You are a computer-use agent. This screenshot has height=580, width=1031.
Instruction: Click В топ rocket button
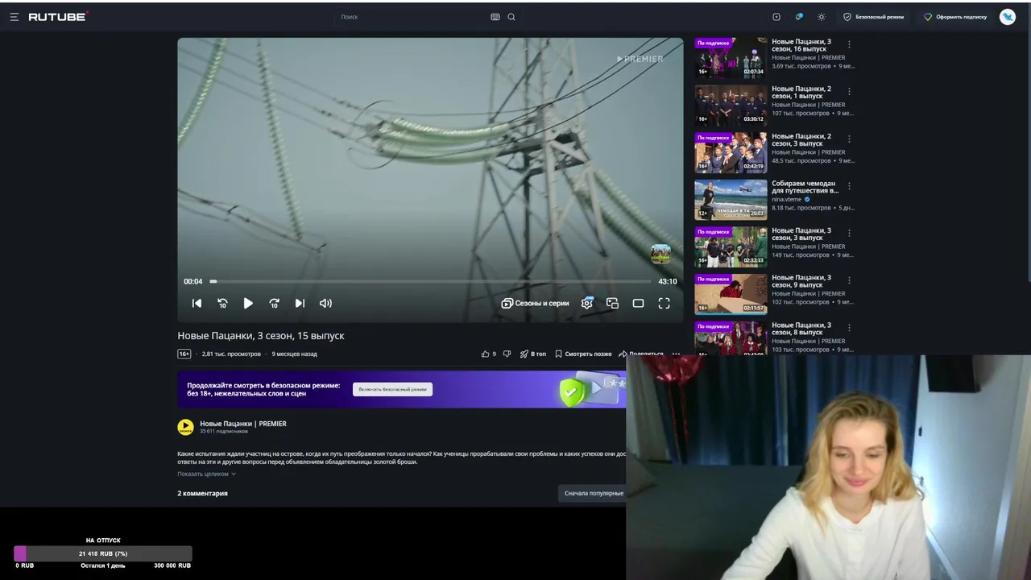[x=532, y=354]
